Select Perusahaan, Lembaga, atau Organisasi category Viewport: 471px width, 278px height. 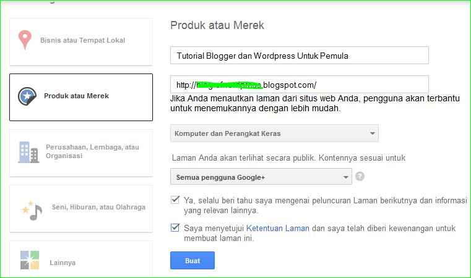point(81,153)
